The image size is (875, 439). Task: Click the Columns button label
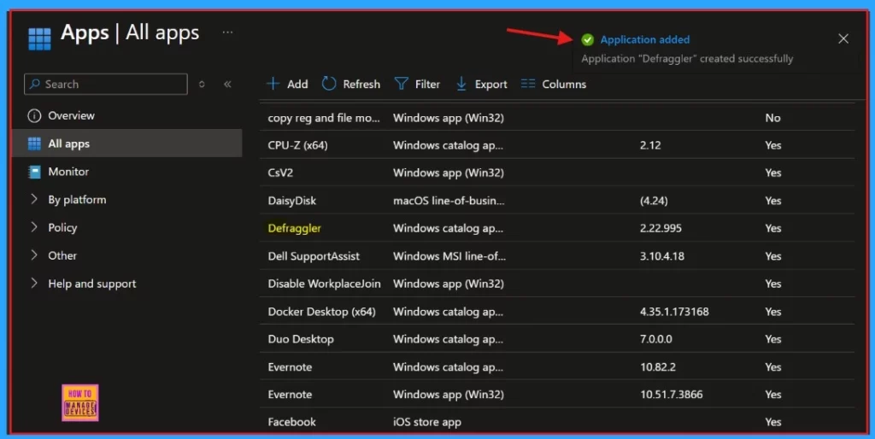pyautogui.click(x=564, y=85)
